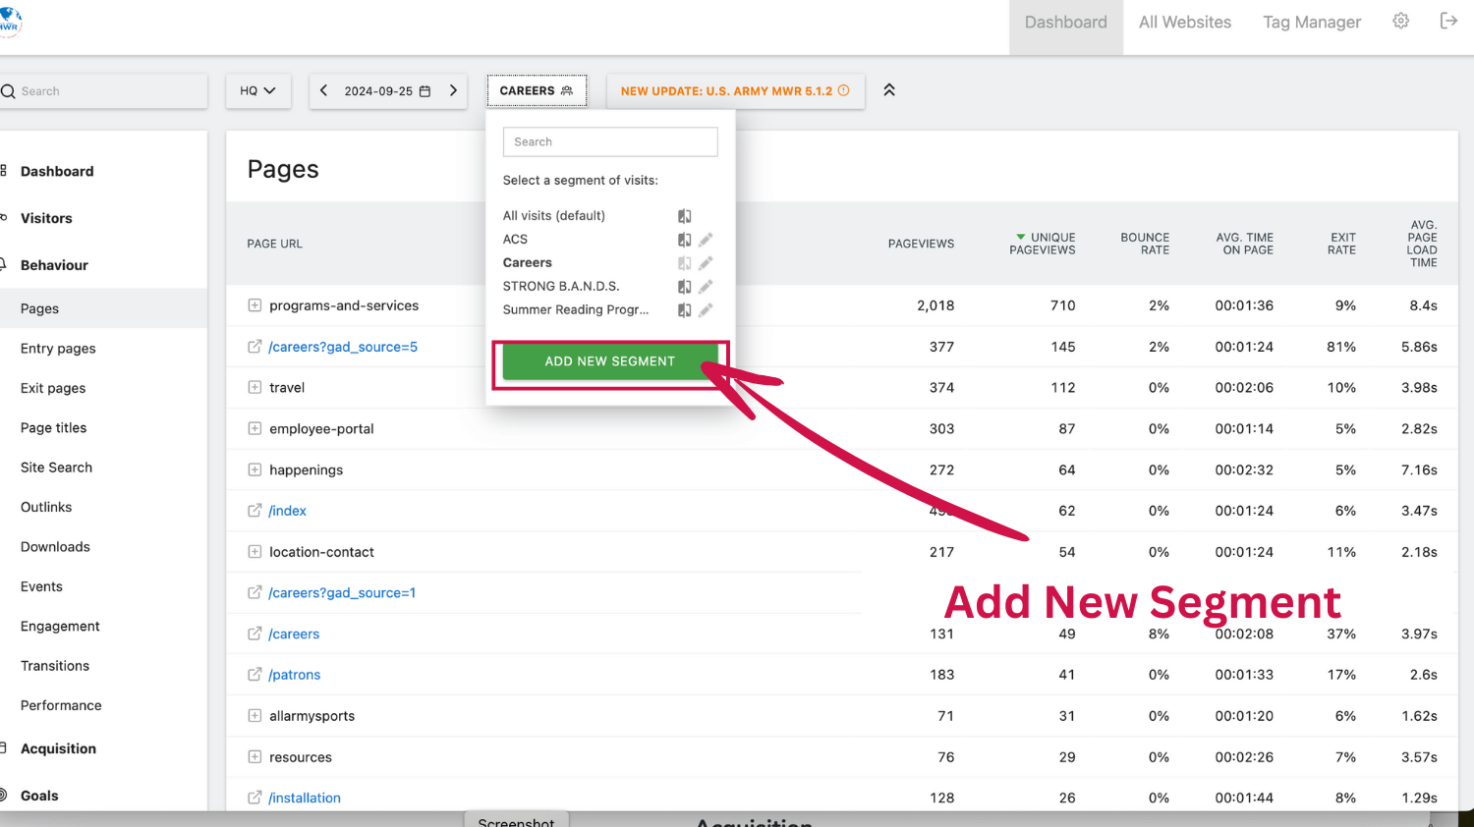This screenshot has width=1474, height=827.
Task: Open the /patrons page link
Action: click(x=295, y=675)
